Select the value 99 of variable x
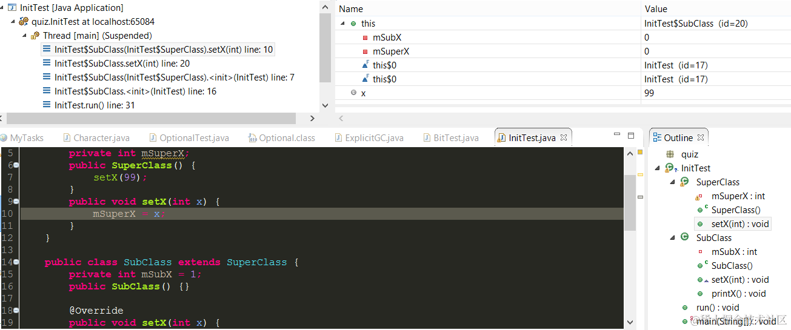Screen dimensions: 791x330 tap(649, 93)
